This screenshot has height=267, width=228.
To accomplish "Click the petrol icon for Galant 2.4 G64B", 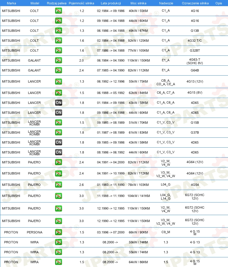I will (x=58, y=70).
